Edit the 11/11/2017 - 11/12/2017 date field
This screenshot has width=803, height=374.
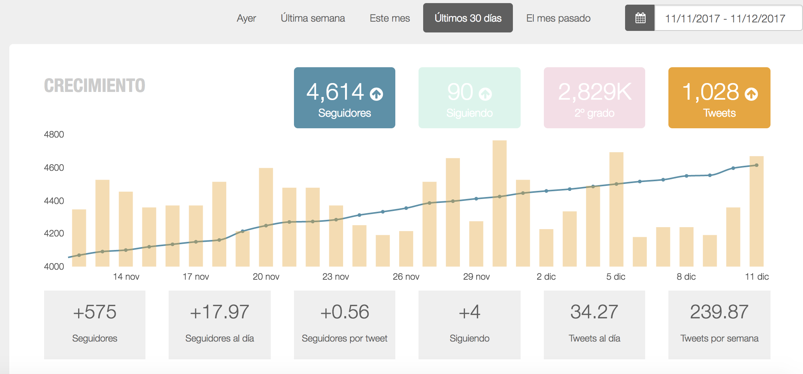(x=728, y=18)
